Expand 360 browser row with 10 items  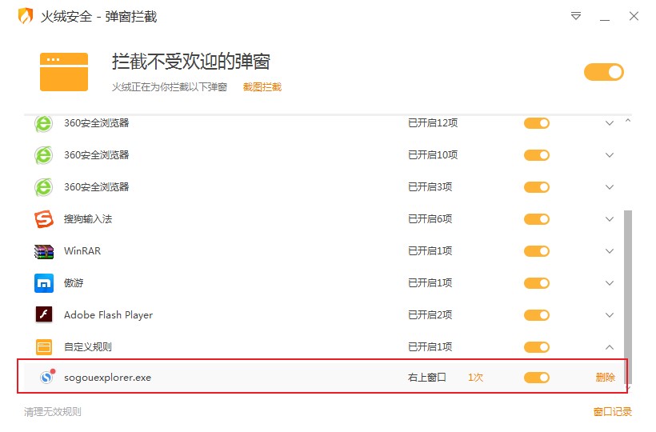[x=610, y=155]
